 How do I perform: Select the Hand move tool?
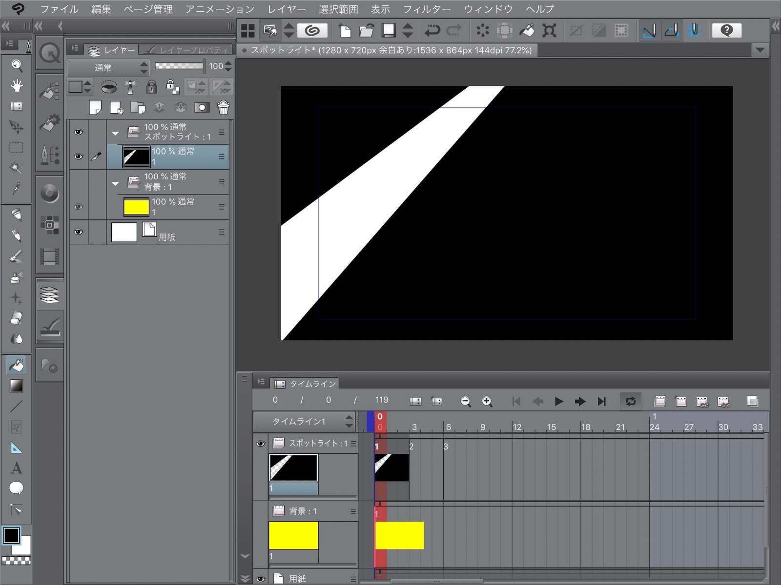(x=17, y=86)
